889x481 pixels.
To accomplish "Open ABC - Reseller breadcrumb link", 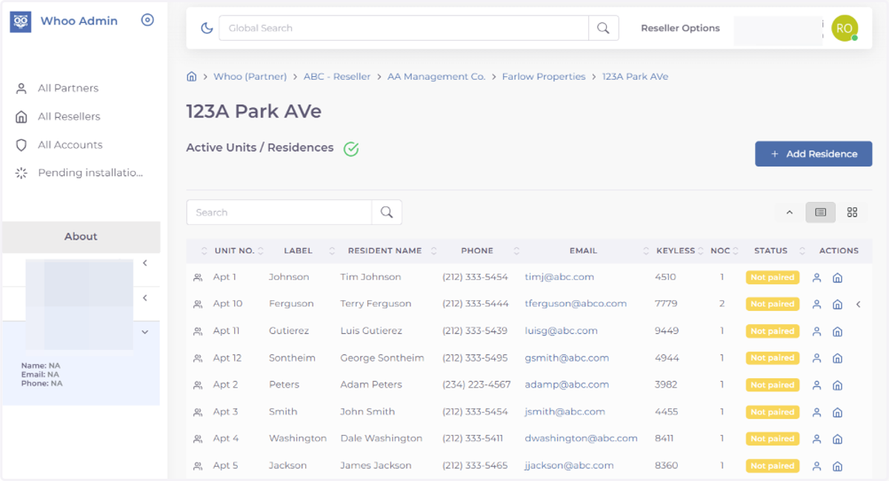I will [x=337, y=76].
